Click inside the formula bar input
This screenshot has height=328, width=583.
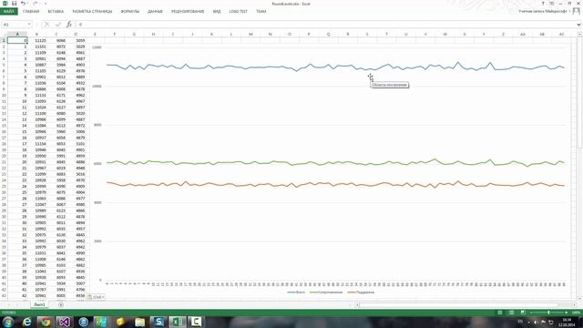(325, 25)
